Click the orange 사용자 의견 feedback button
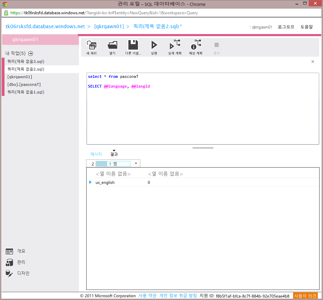The image size is (323, 300). click(x=305, y=296)
